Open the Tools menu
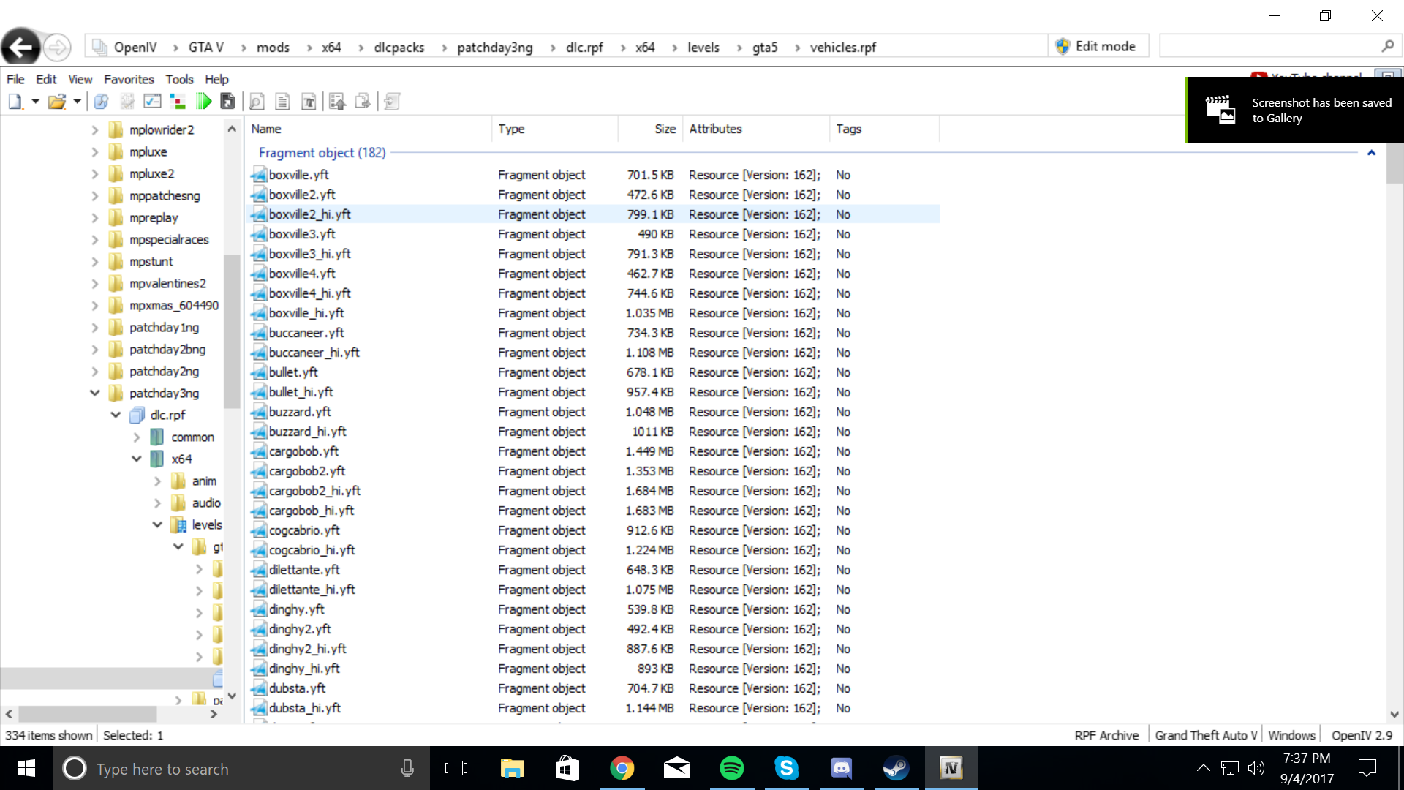Screen dimensions: 1404x790 pyautogui.click(x=178, y=79)
